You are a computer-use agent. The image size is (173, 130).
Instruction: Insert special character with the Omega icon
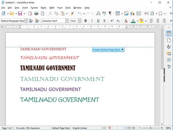(161, 14)
